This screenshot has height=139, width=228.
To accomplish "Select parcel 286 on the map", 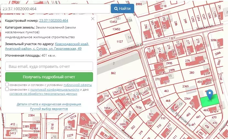I will point(176,23).
